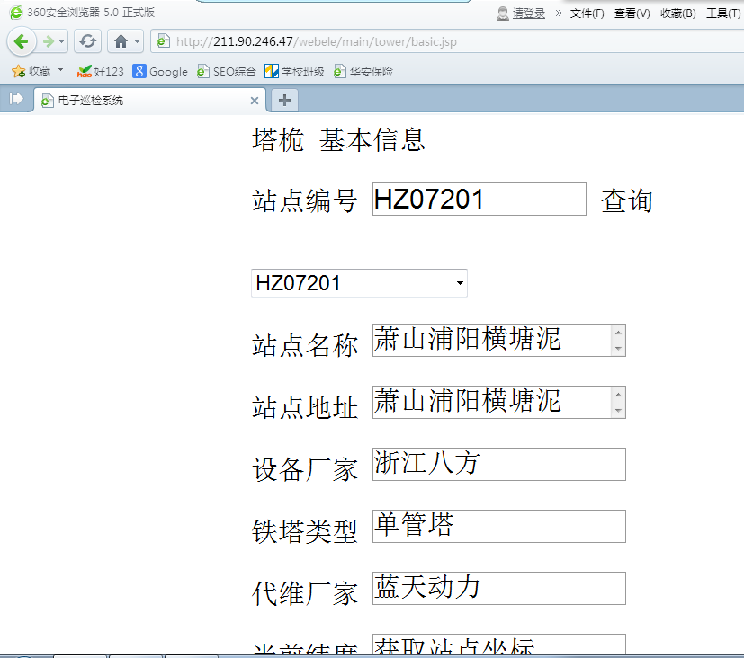Click the green Forward arrow button
Image resolution: width=744 pixels, height=658 pixels.
48,41
